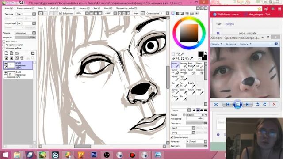
Task: Select the Blend brush tool
Action: point(183,92)
